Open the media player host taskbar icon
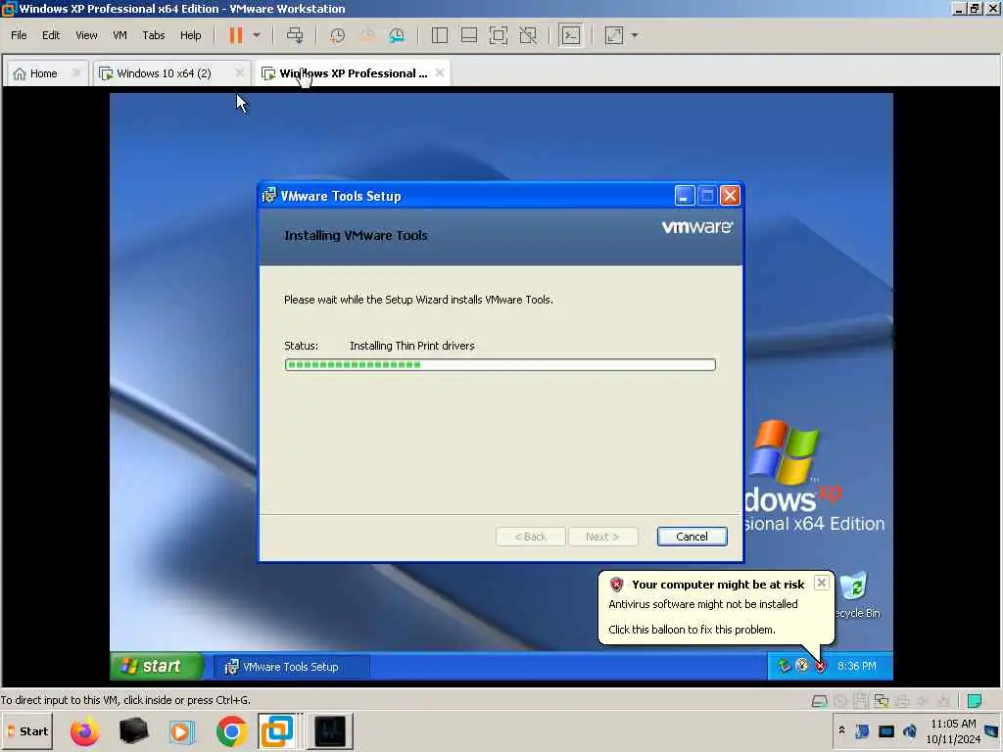This screenshot has width=1003, height=752. [x=182, y=731]
